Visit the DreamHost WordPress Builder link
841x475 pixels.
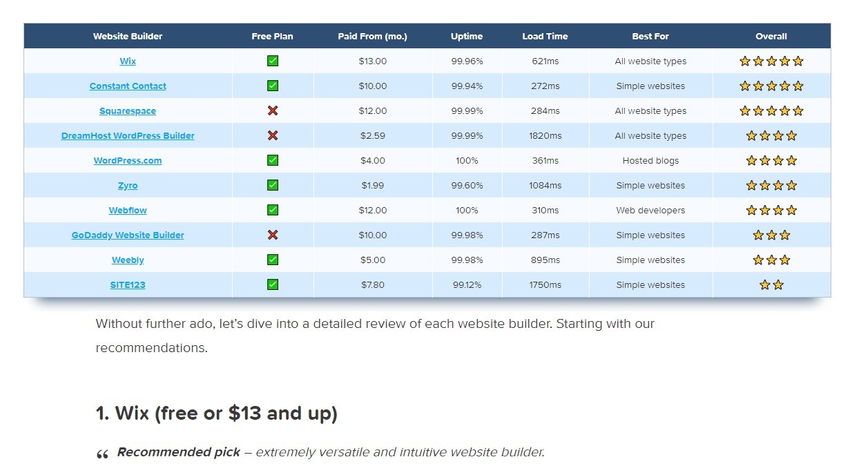point(128,136)
